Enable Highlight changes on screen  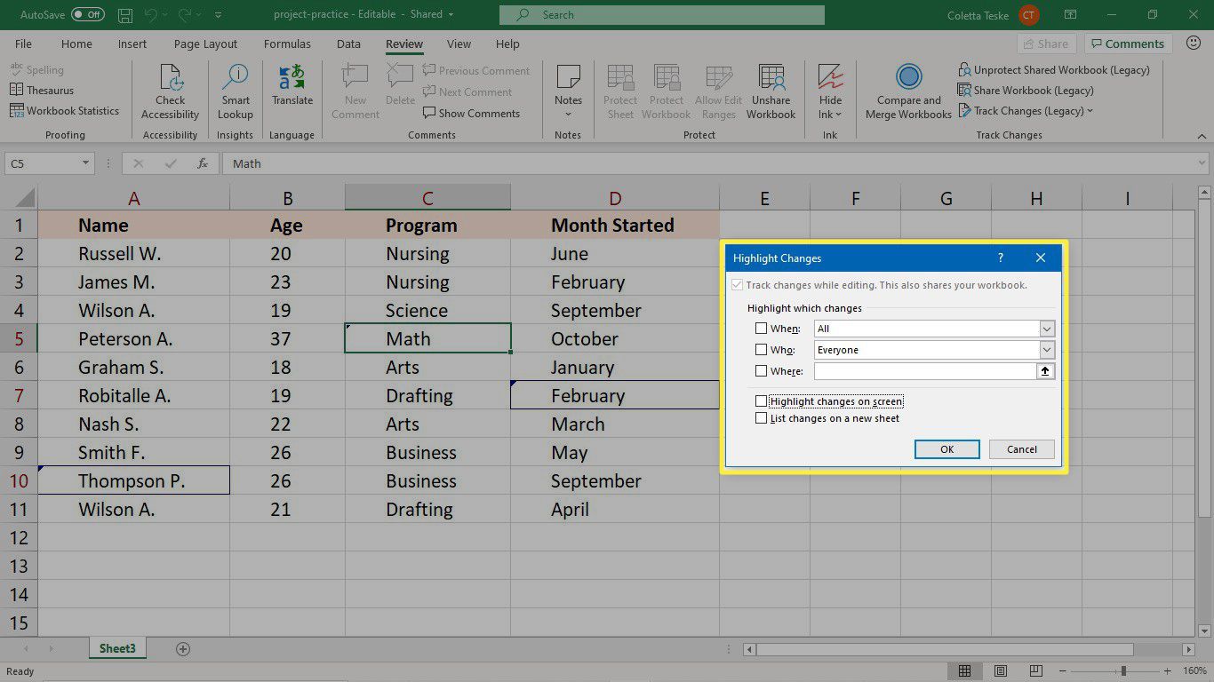coord(761,401)
